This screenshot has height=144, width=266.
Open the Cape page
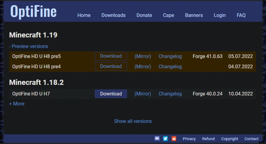click(169, 15)
